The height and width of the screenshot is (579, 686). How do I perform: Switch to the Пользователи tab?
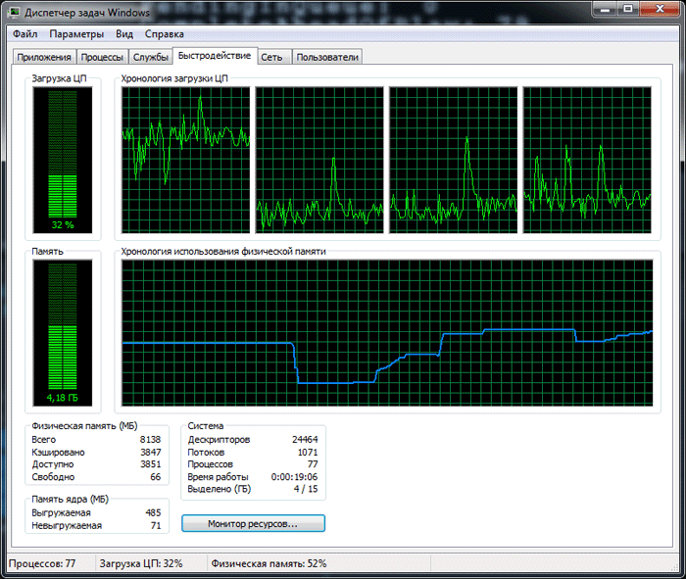point(327,57)
